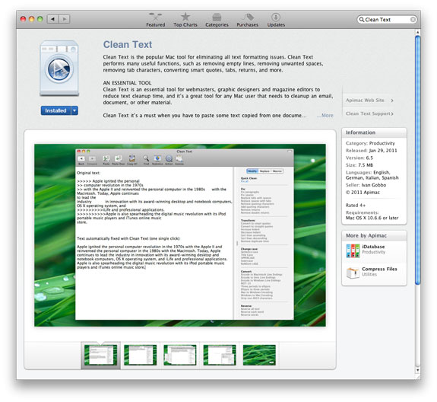Open the dropdown arrow beside Installed
Image resolution: width=437 pixels, height=402 pixels.
74,110
